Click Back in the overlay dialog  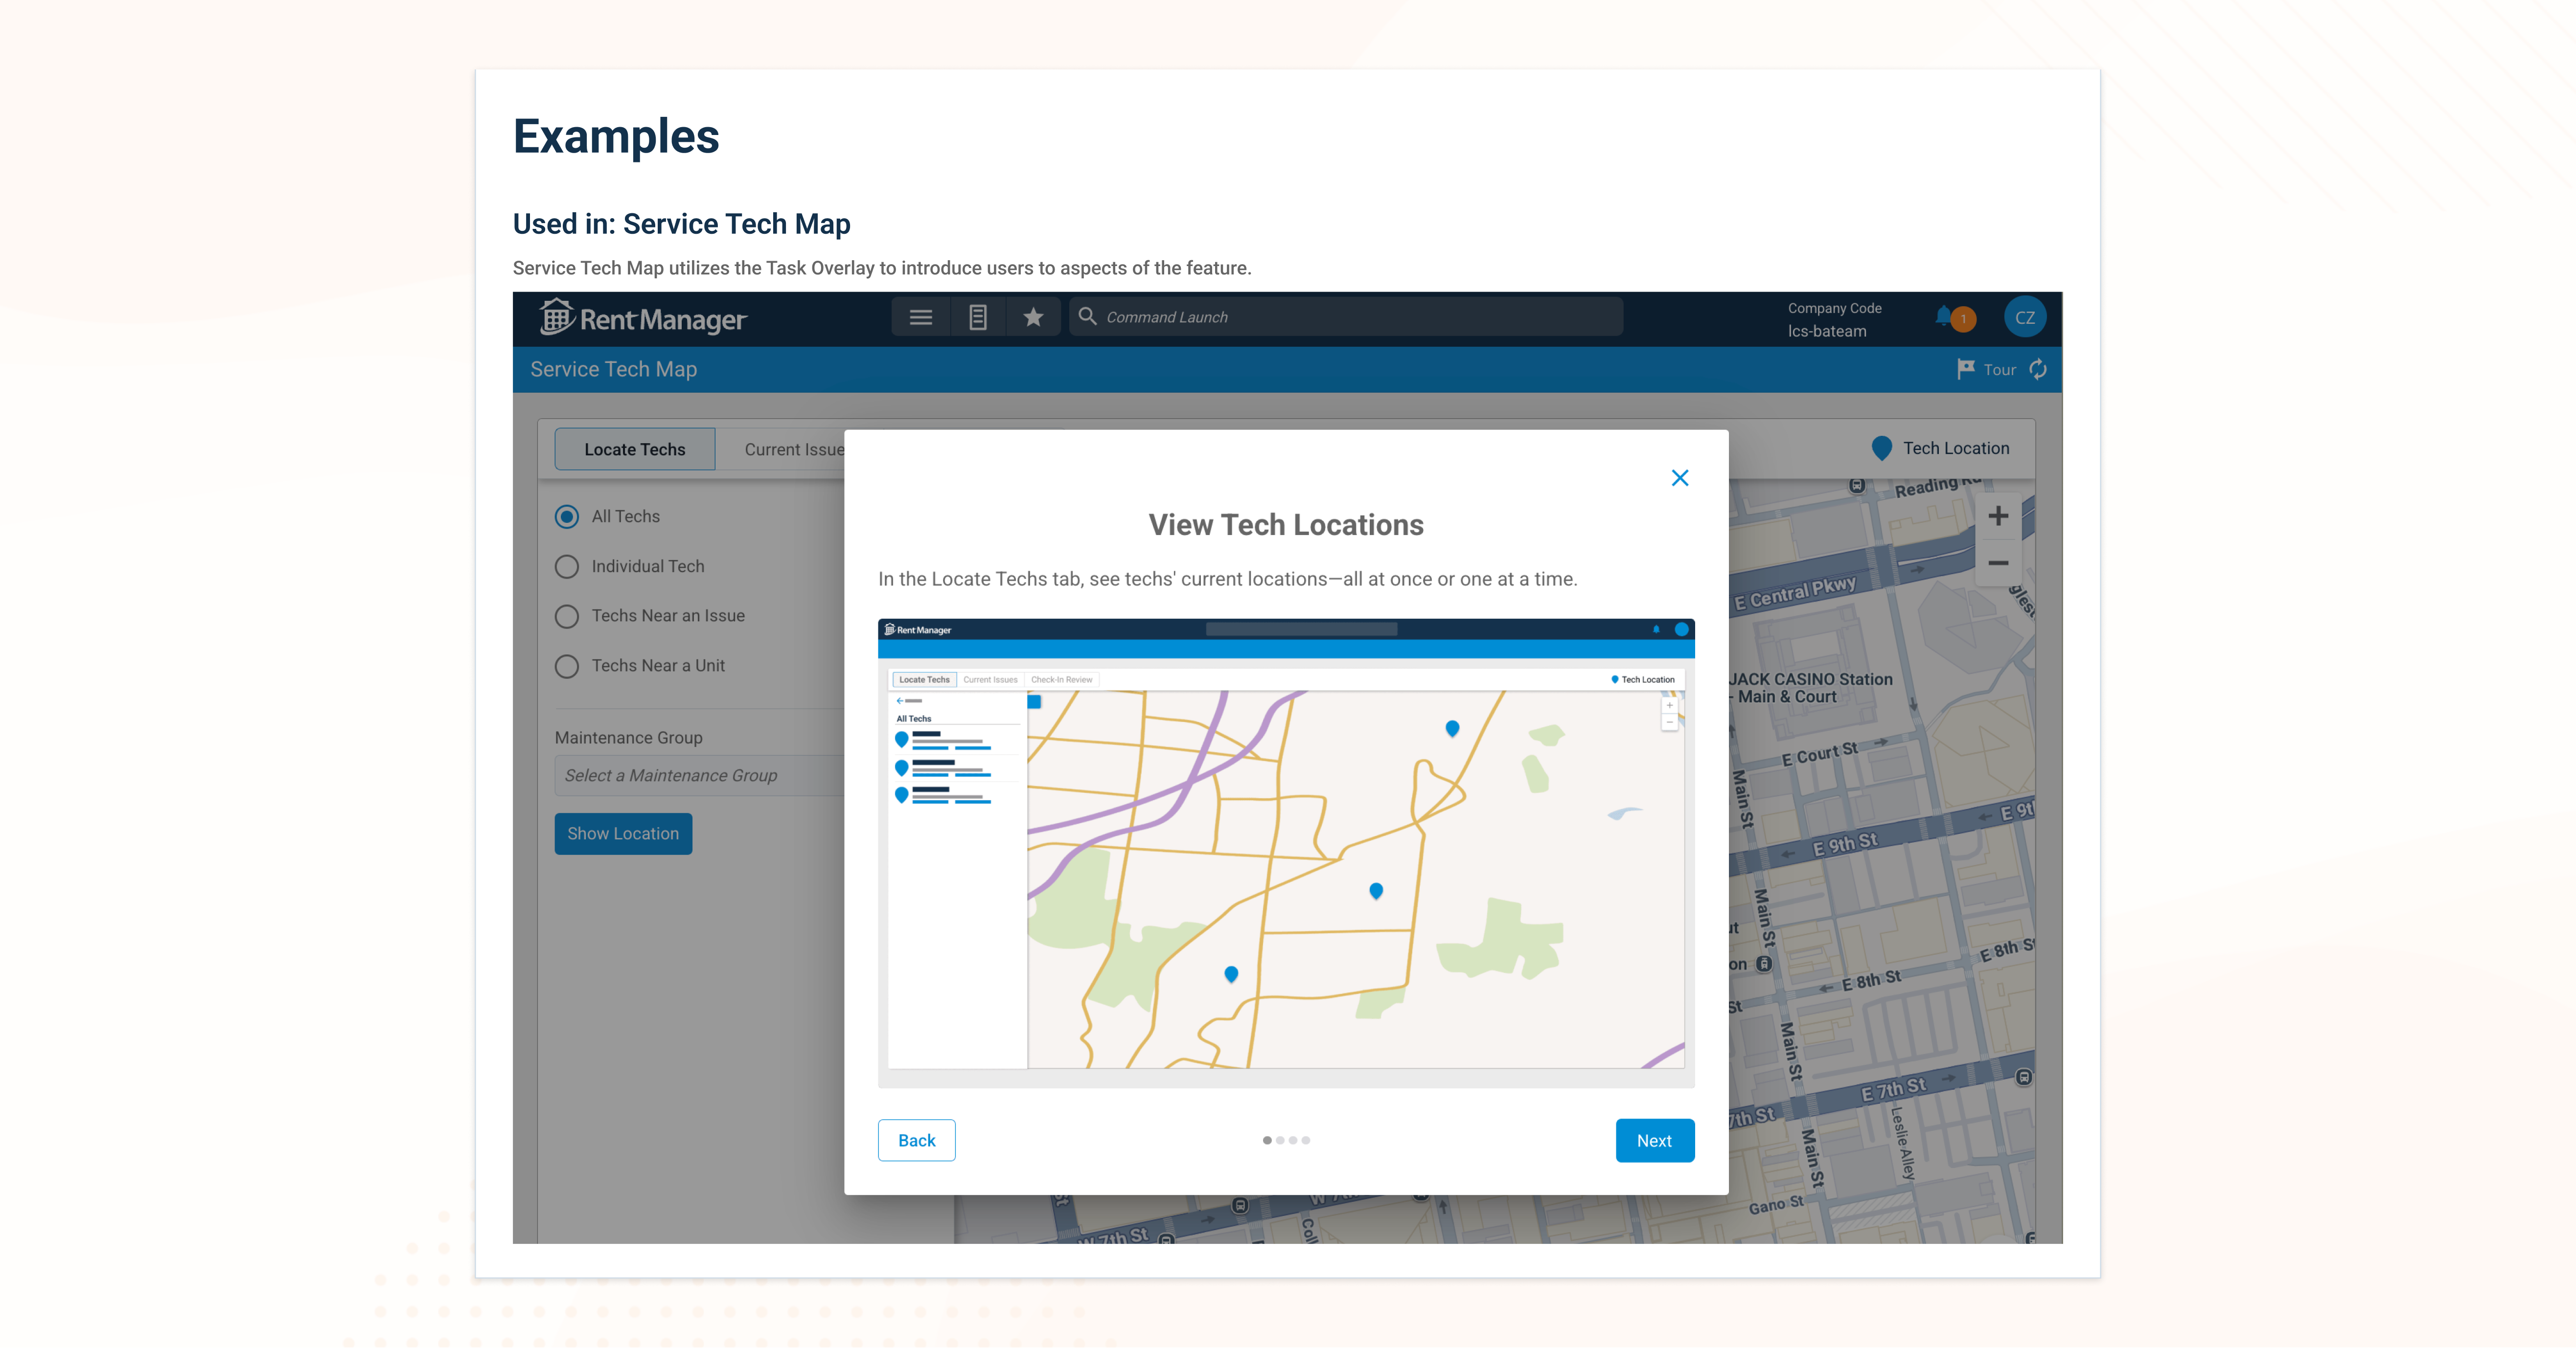click(x=916, y=1140)
